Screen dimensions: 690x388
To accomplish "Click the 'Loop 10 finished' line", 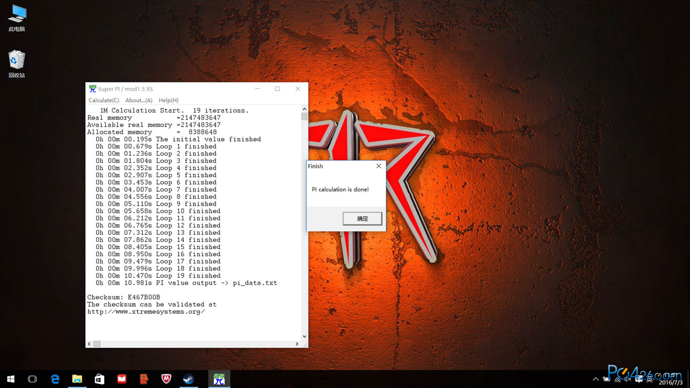I will click(x=158, y=211).
